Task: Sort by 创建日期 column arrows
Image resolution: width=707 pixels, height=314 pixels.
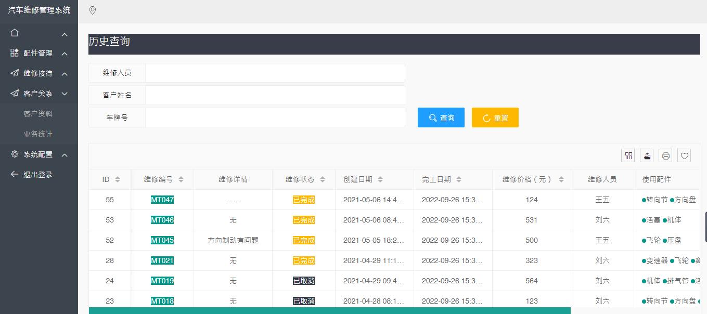Action: pos(380,179)
